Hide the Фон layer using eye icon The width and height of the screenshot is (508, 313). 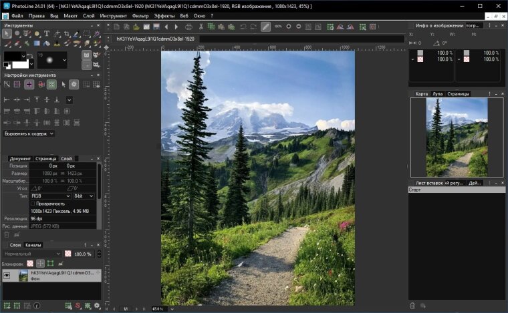tap(8, 276)
